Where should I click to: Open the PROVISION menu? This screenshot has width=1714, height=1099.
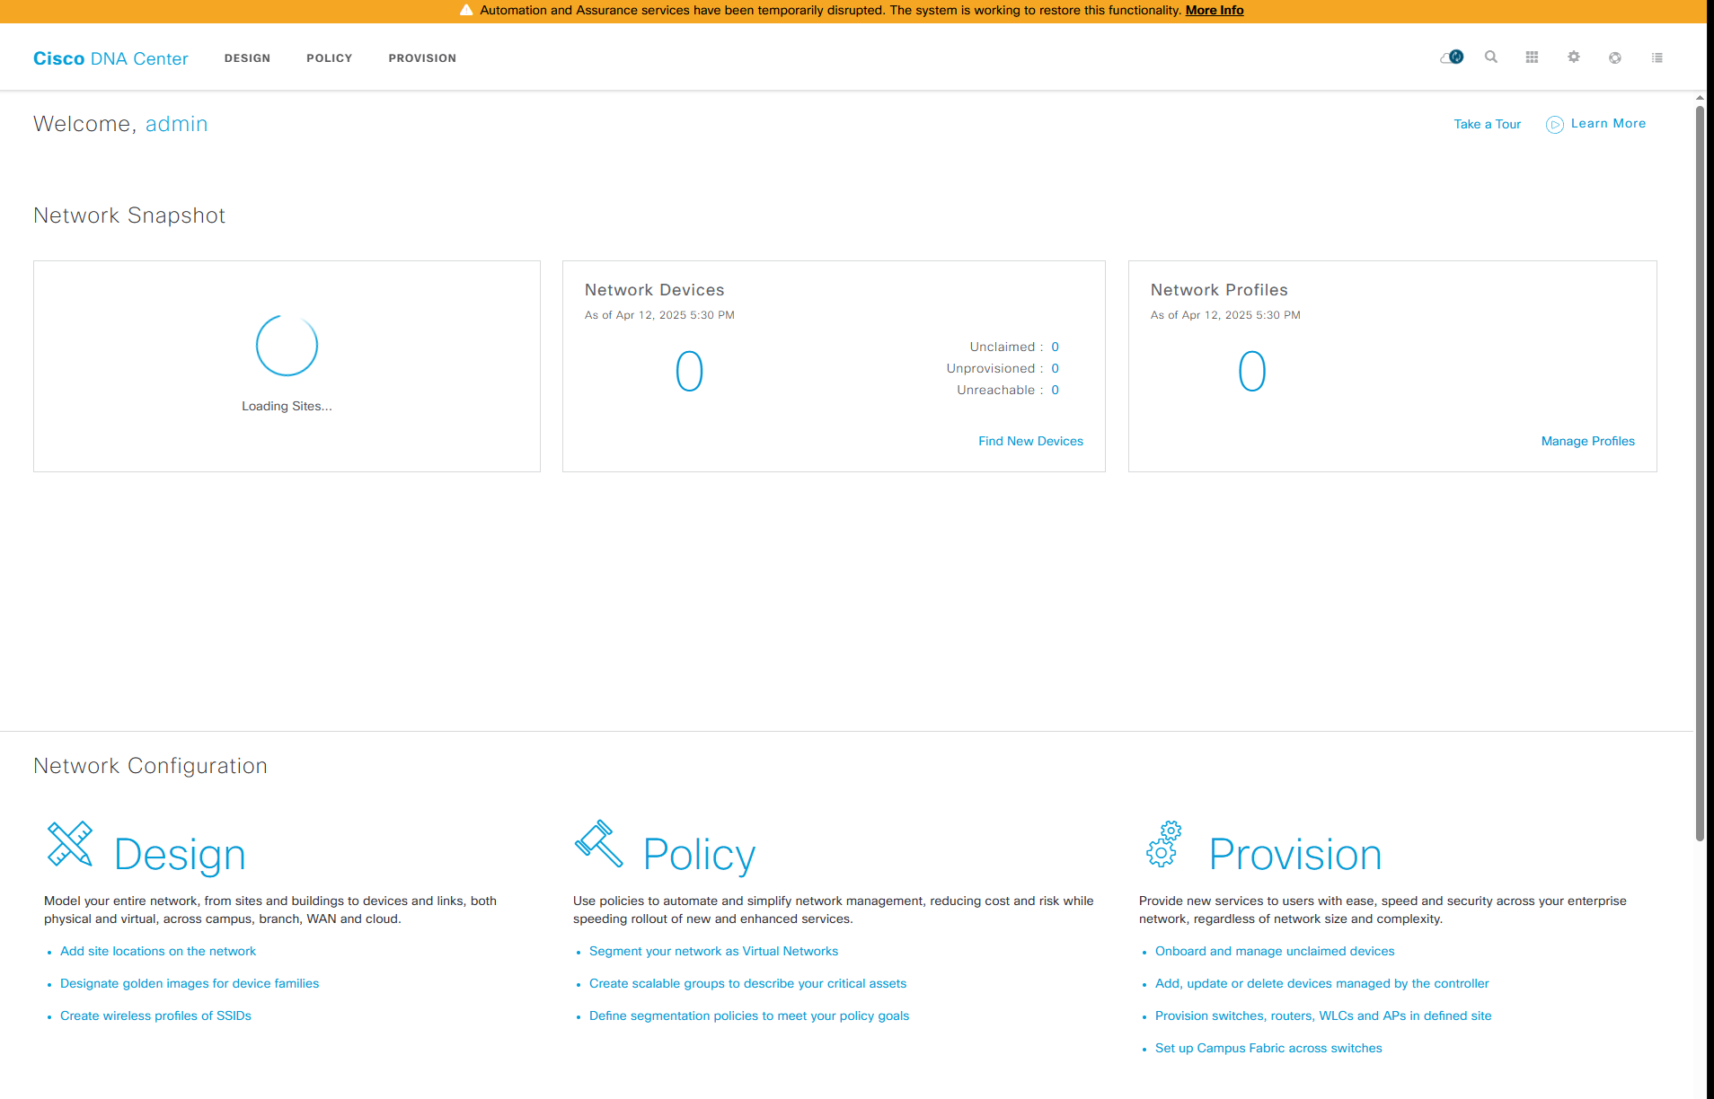422,58
